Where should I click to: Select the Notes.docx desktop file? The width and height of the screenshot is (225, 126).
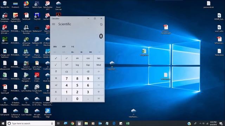click(219, 52)
